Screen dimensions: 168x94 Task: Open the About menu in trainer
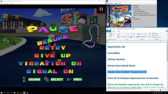click(116, 3)
